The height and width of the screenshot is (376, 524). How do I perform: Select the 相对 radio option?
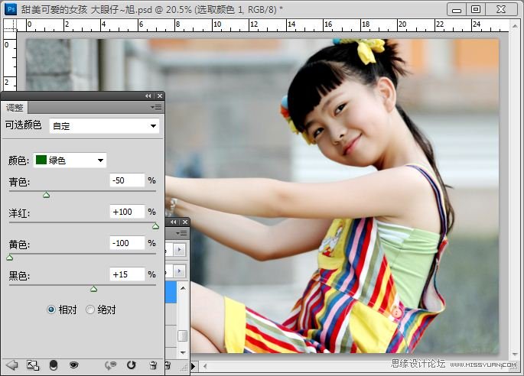point(51,310)
